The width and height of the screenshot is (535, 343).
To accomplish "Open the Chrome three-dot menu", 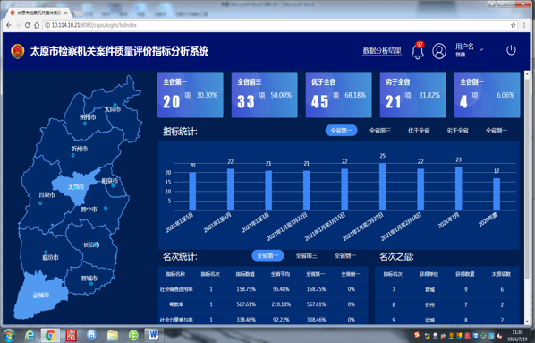I will [524, 25].
